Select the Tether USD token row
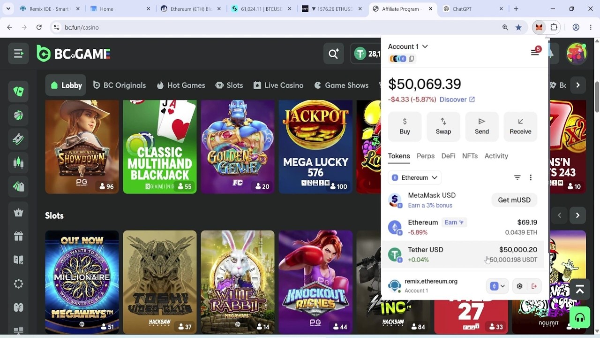 (463, 254)
